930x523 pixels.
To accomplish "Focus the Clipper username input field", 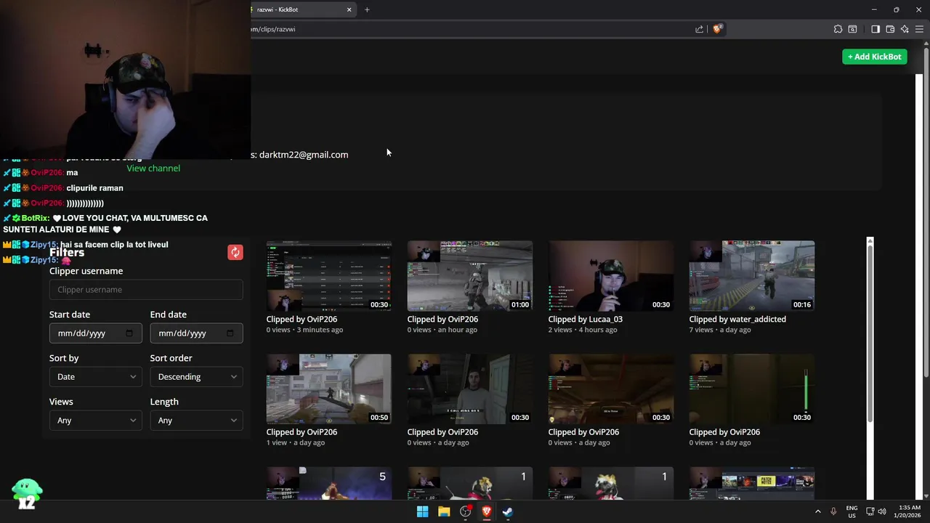I will pos(146,289).
